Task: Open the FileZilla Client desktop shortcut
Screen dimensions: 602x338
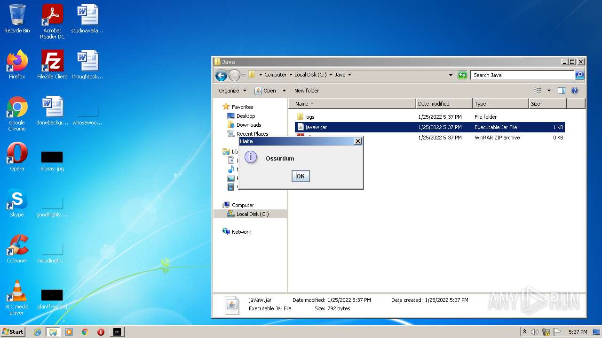Action: click(x=52, y=64)
